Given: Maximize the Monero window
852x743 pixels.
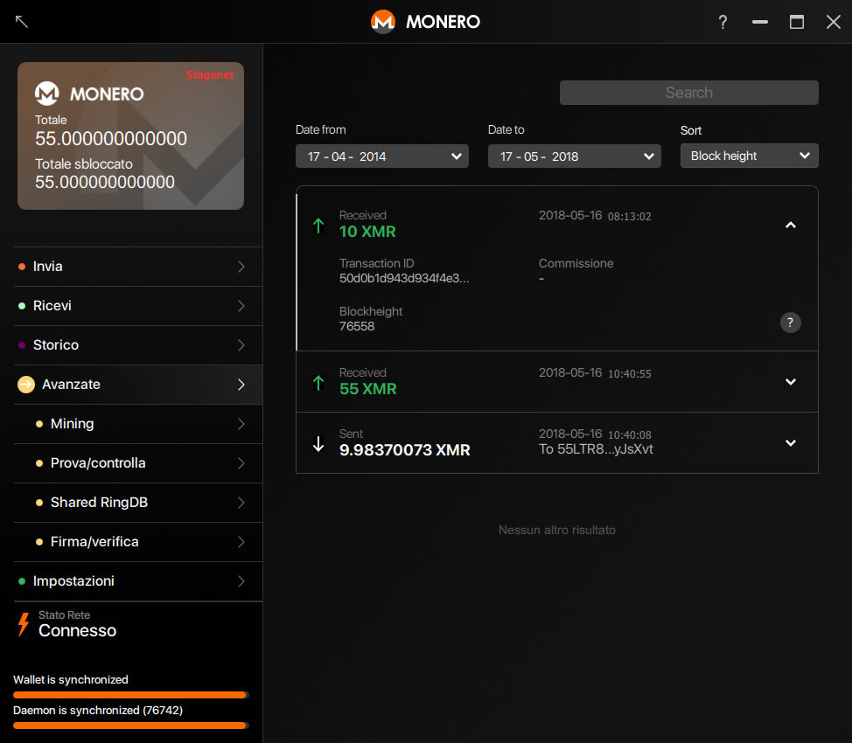Looking at the screenshot, I should coord(797,22).
